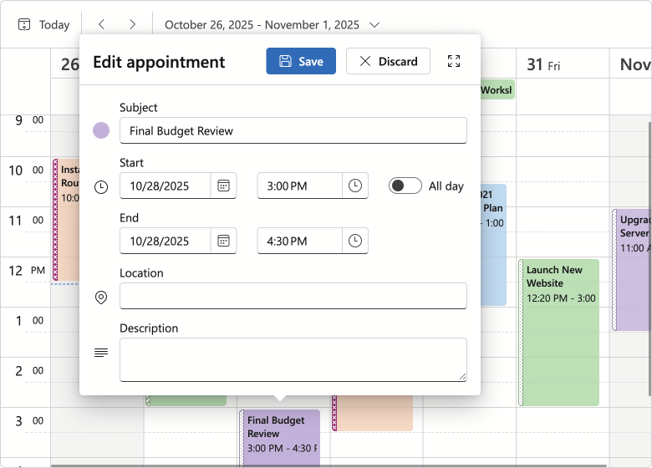Edit the Subject field

[293, 130]
